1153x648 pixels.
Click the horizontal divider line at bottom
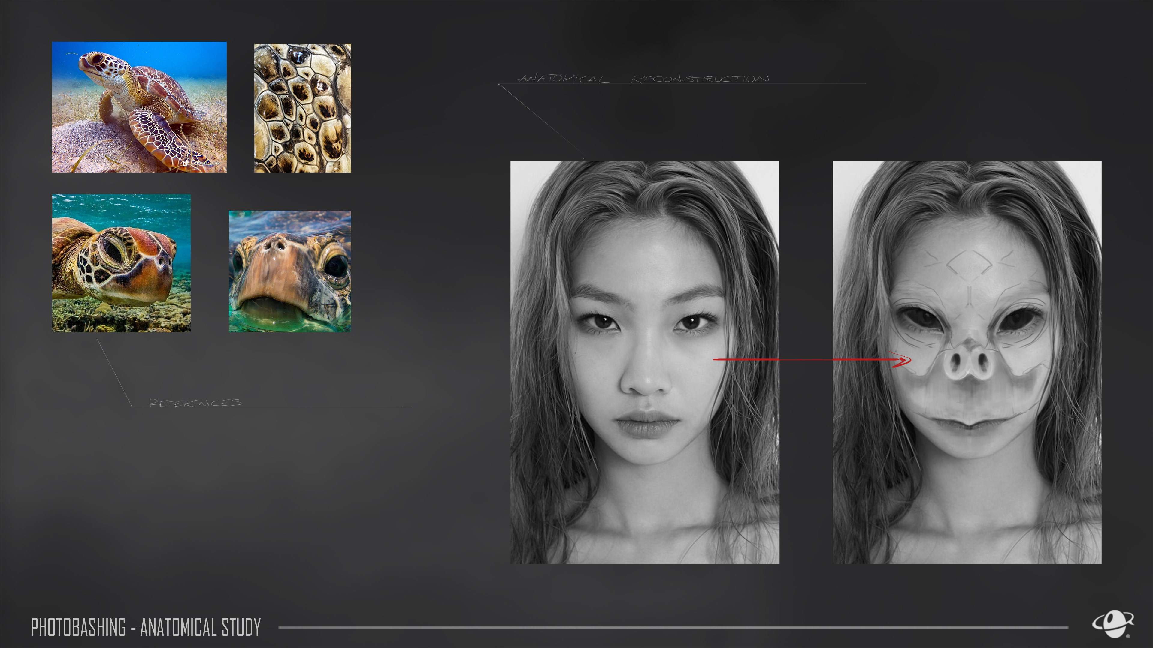point(671,627)
